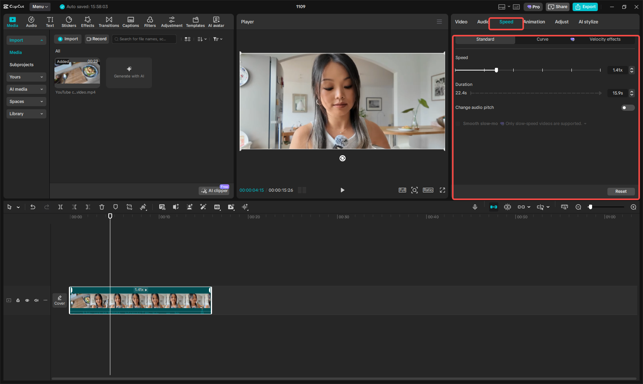Open the Transitions panel
The image size is (643, 384).
coord(109,21)
